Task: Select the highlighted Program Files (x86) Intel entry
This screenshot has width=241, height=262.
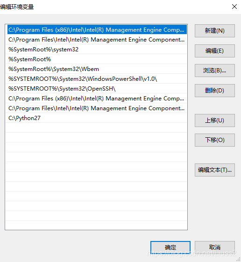Action: [x=97, y=29]
